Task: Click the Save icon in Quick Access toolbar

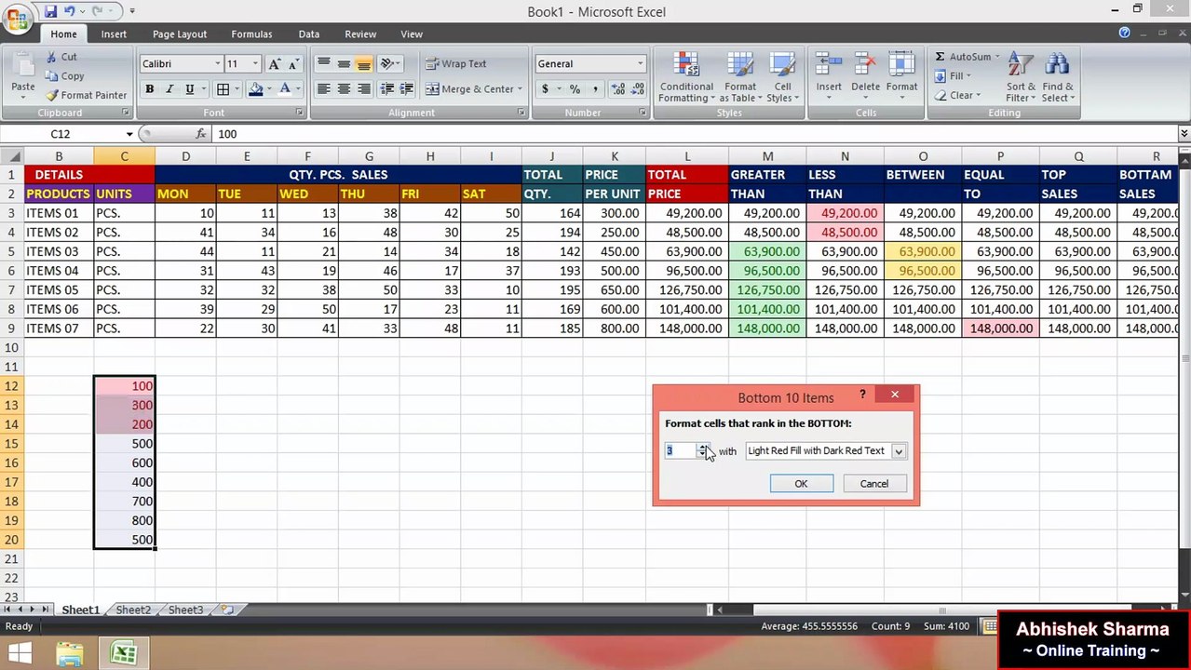Action: coord(50,11)
